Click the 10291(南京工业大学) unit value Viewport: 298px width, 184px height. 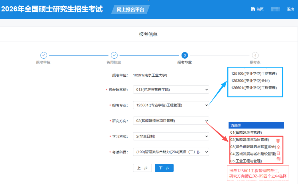pos(150,75)
